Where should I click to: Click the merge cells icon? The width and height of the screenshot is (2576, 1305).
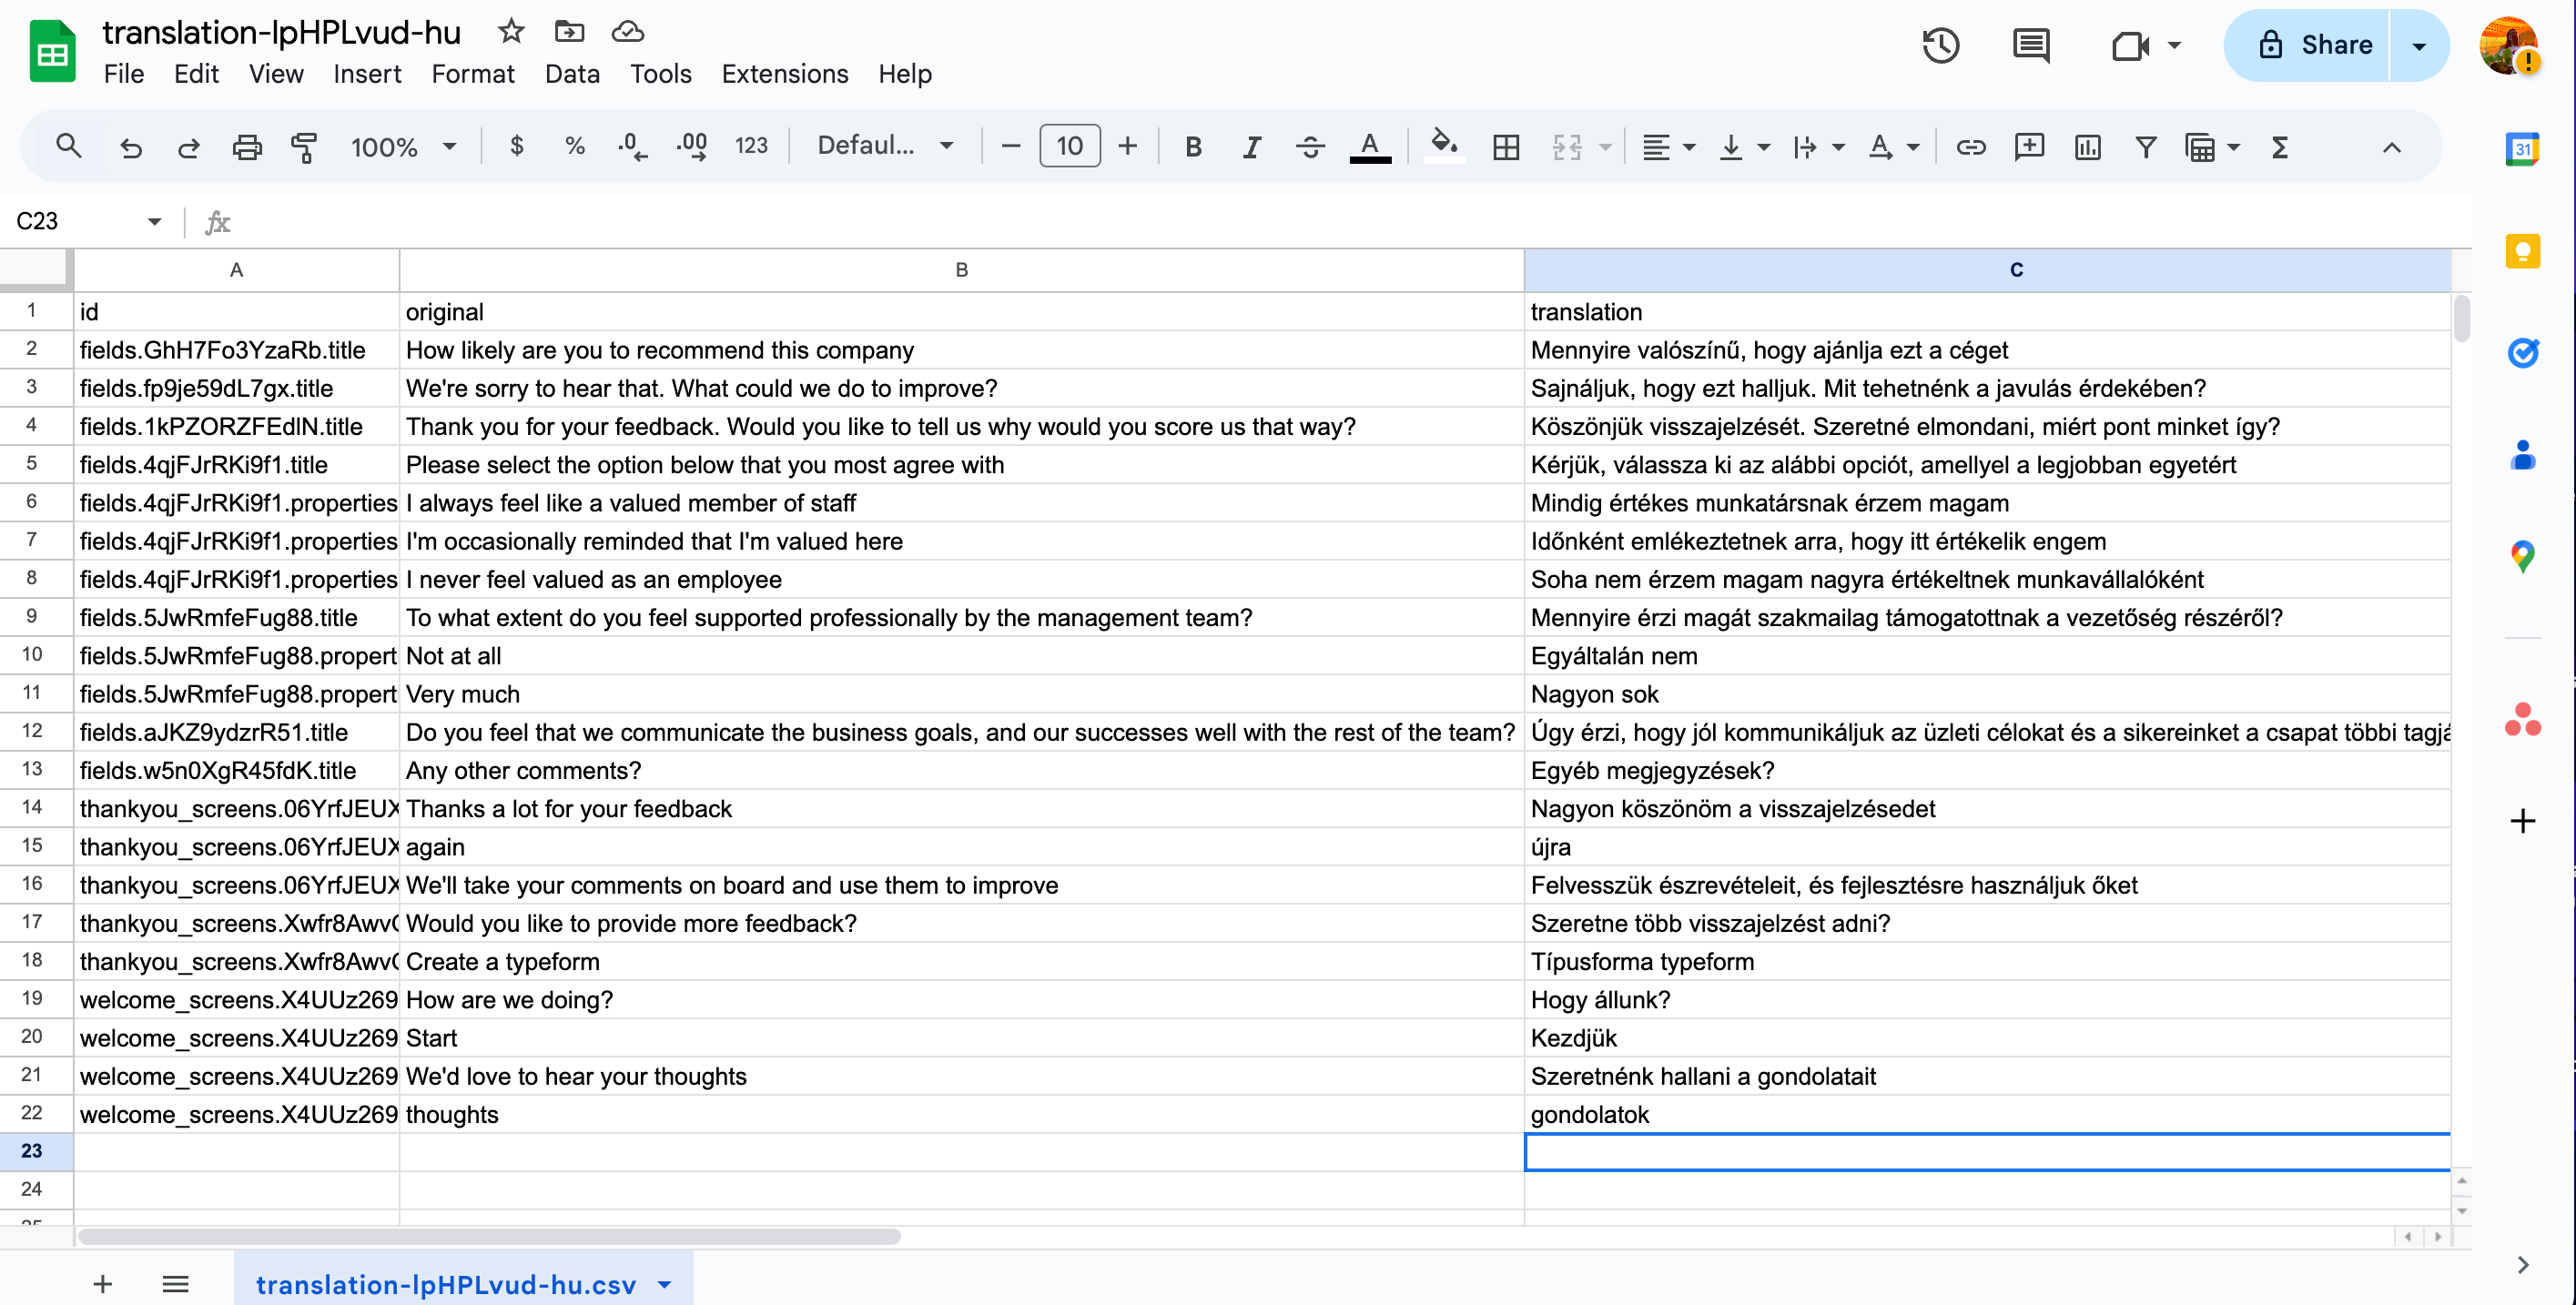pyautogui.click(x=1566, y=147)
